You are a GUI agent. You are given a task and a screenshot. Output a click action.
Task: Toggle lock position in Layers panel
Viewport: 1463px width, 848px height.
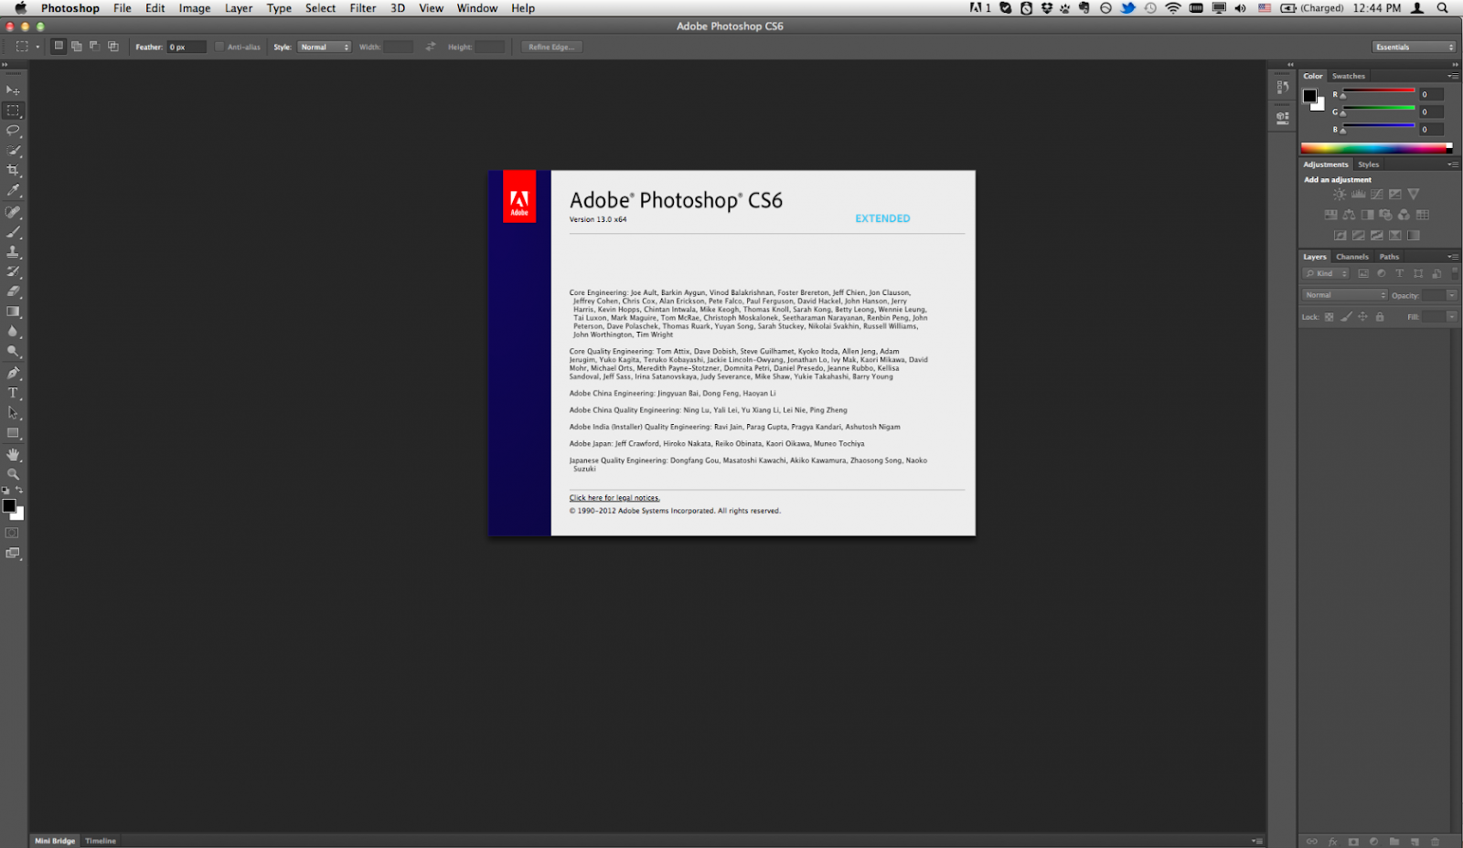(1362, 317)
